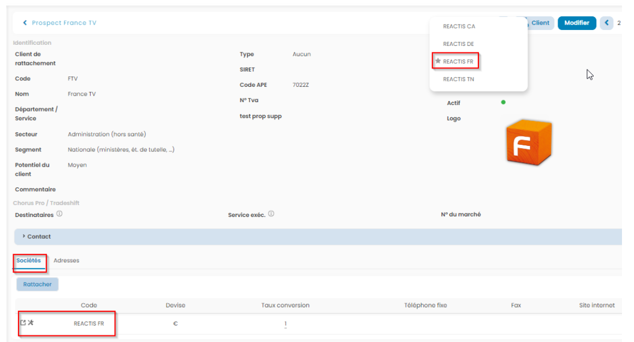Open the Sociétés tab
This screenshot has height=342, width=634.
point(29,261)
